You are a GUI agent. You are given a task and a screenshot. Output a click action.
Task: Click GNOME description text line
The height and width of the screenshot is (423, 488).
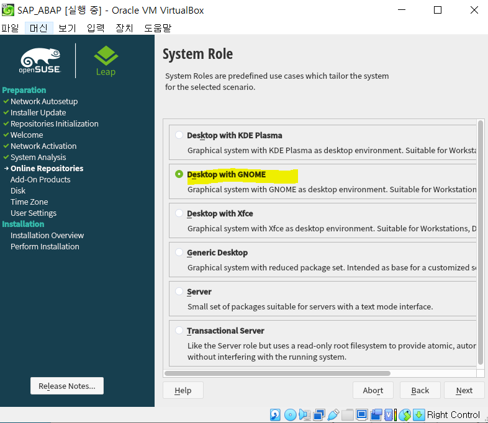click(x=332, y=190)
